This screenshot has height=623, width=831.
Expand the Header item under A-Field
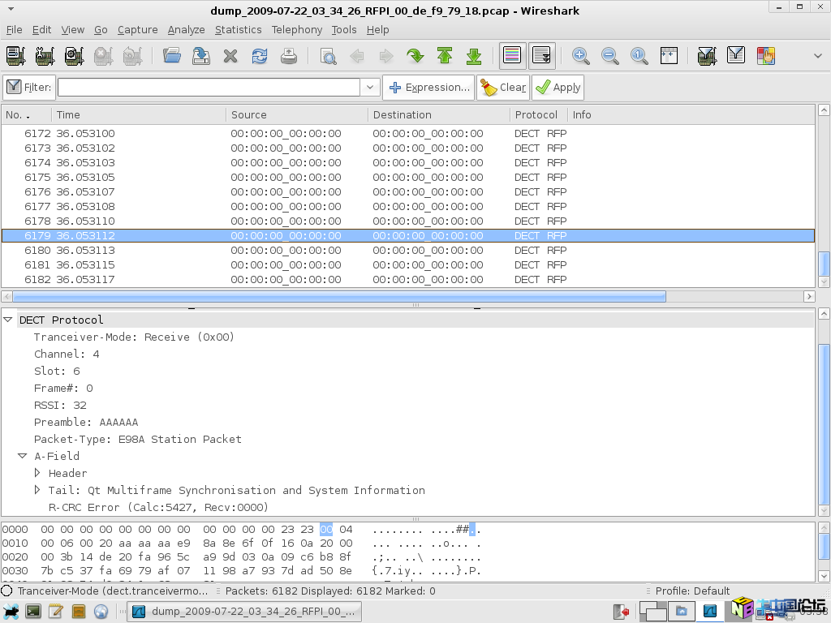coord(37,473)
